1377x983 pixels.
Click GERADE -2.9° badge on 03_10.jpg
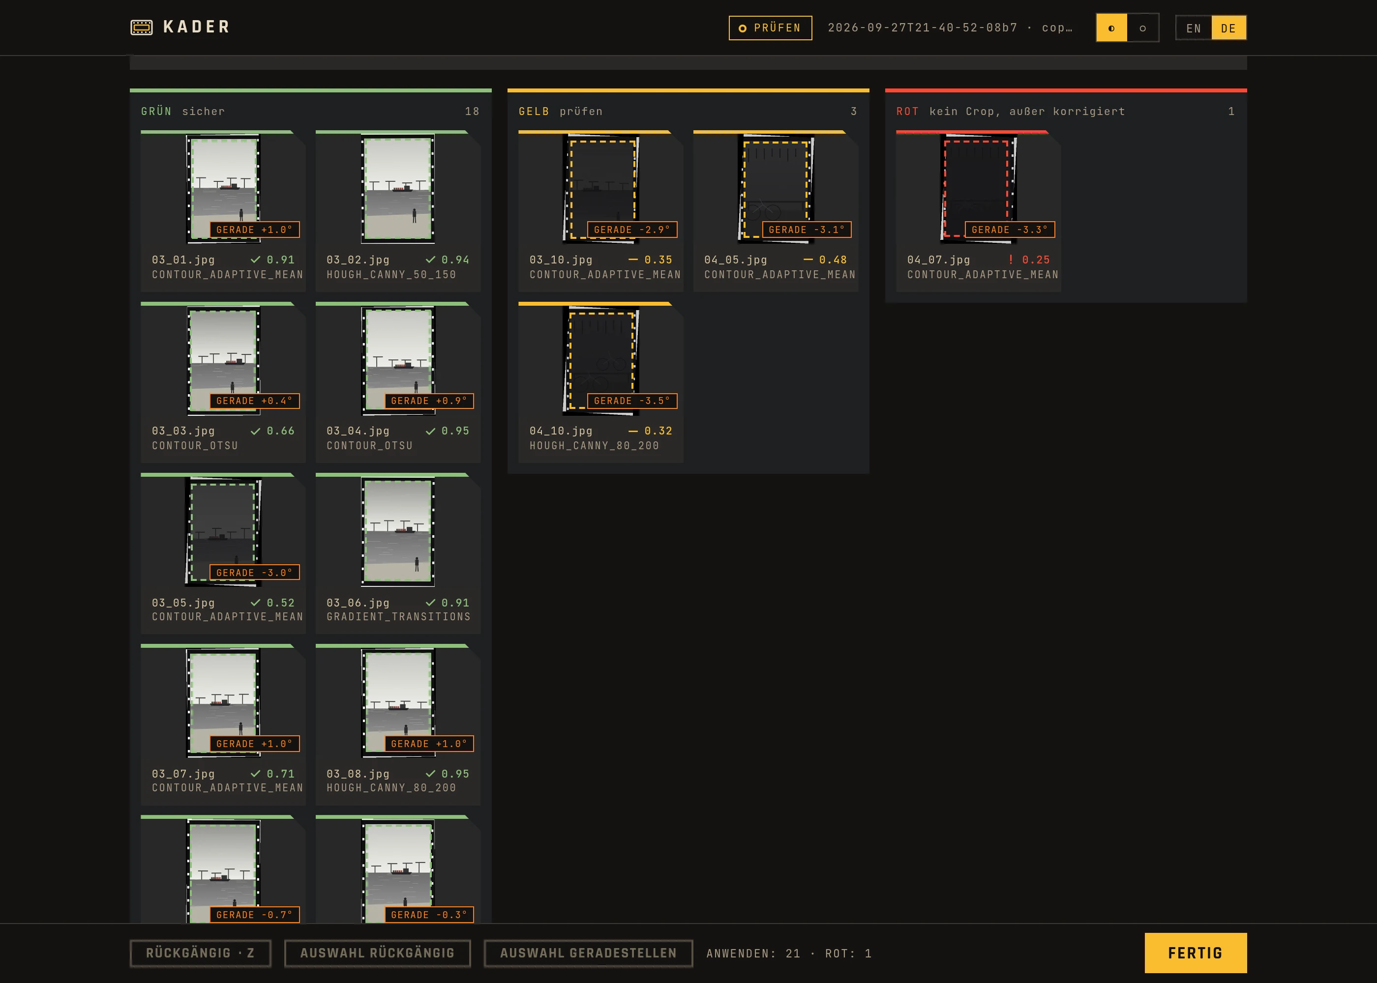tap(632, 230)
